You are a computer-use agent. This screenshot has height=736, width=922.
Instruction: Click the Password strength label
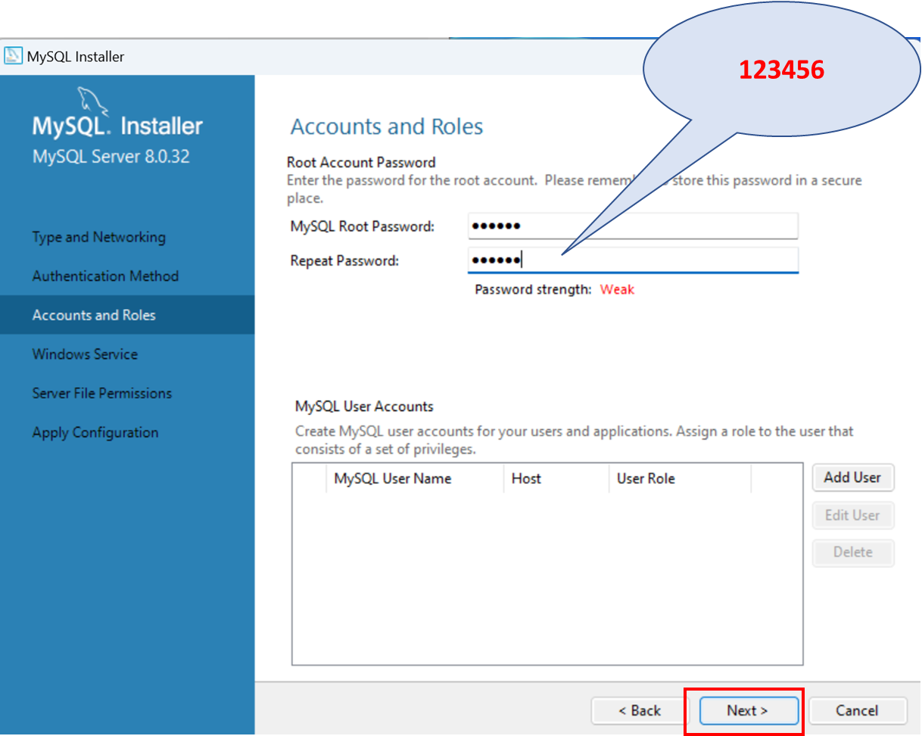click(x=533, y=289)
